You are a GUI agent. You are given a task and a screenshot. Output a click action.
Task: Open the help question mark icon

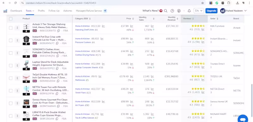coord(172,11)
